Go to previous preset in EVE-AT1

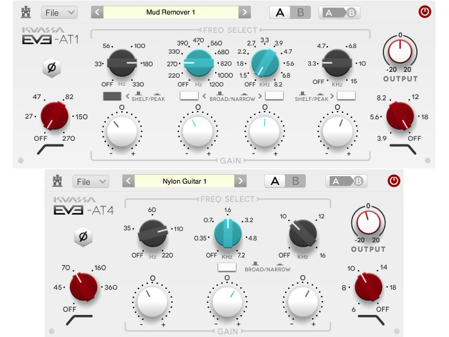97,13
